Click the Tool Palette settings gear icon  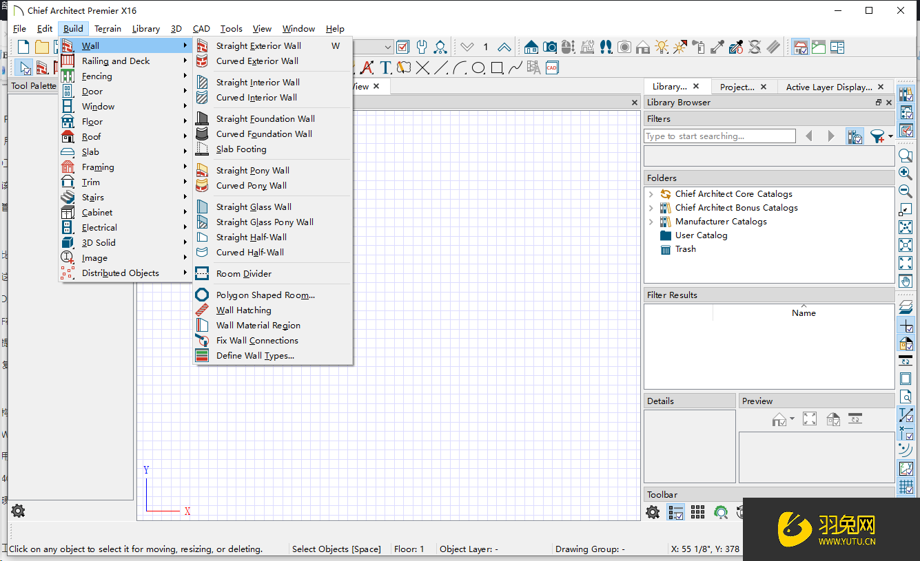pos(18,511)
